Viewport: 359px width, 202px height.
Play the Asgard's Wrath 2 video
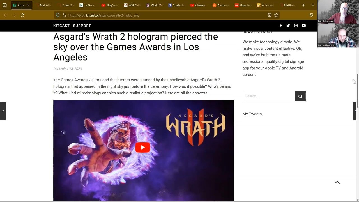click(x=142, y=148)
